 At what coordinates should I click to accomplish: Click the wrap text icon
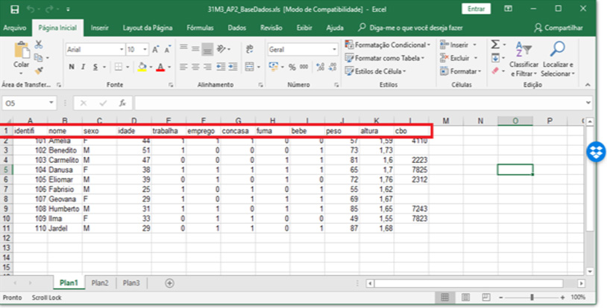(250, 48)
